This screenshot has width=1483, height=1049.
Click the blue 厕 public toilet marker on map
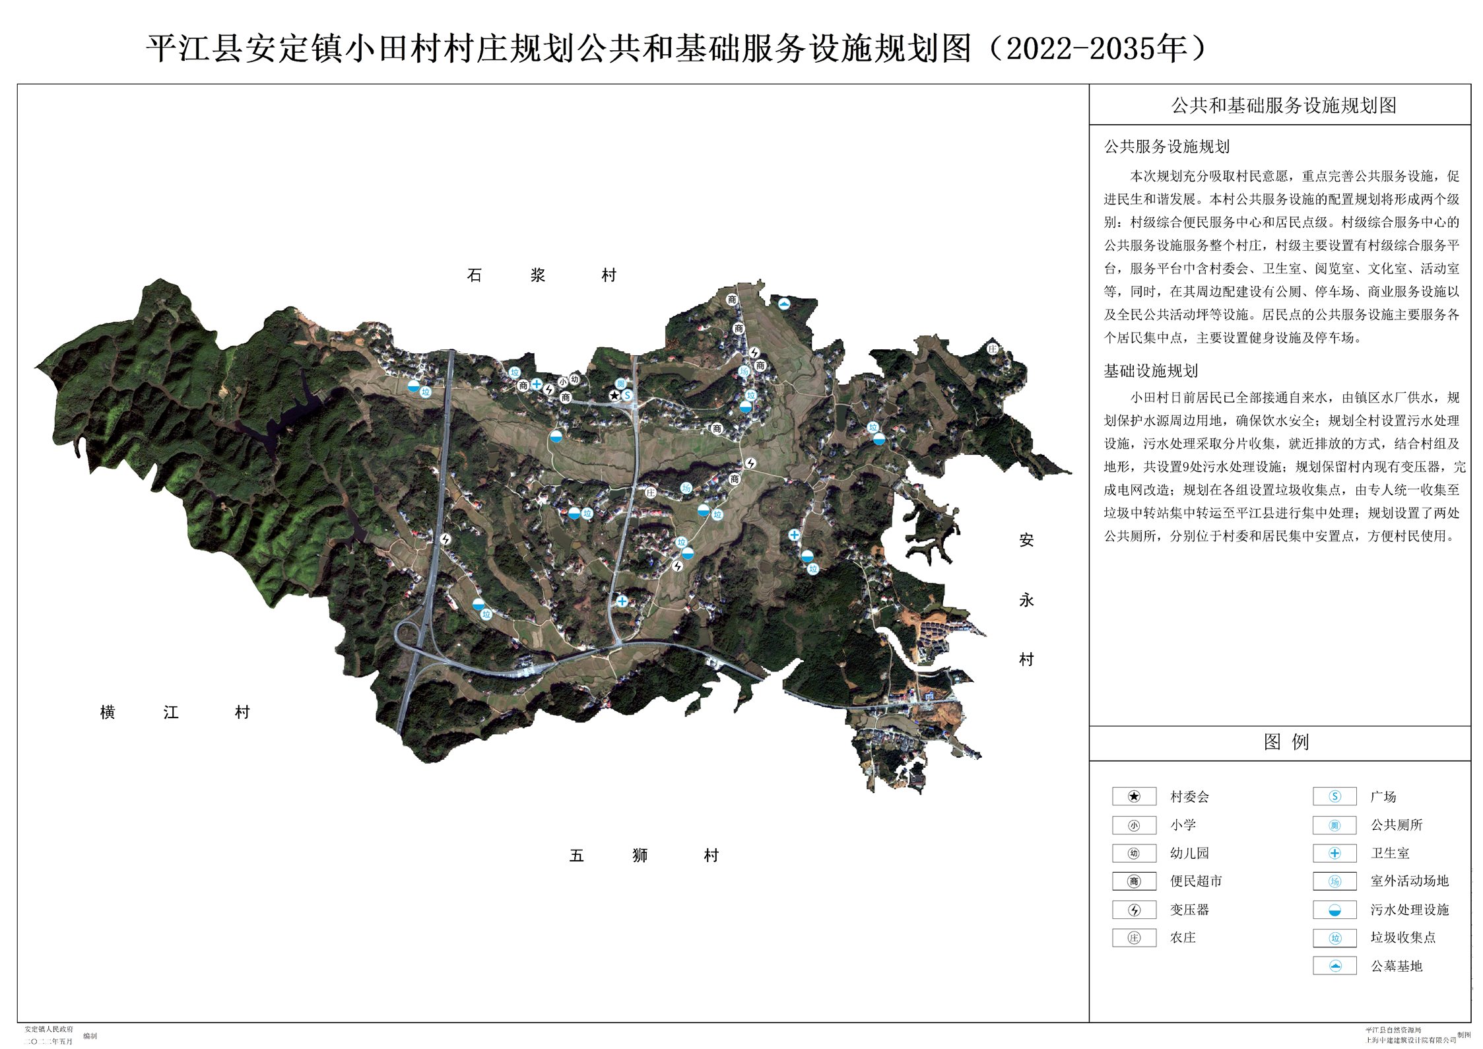point(620,384)
